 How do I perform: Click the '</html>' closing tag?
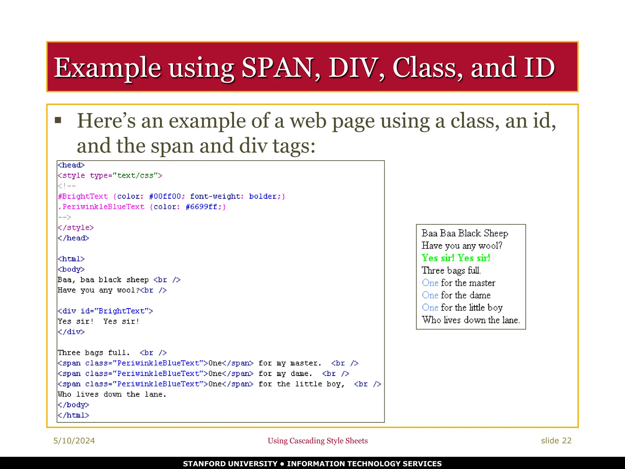point(73,415)
